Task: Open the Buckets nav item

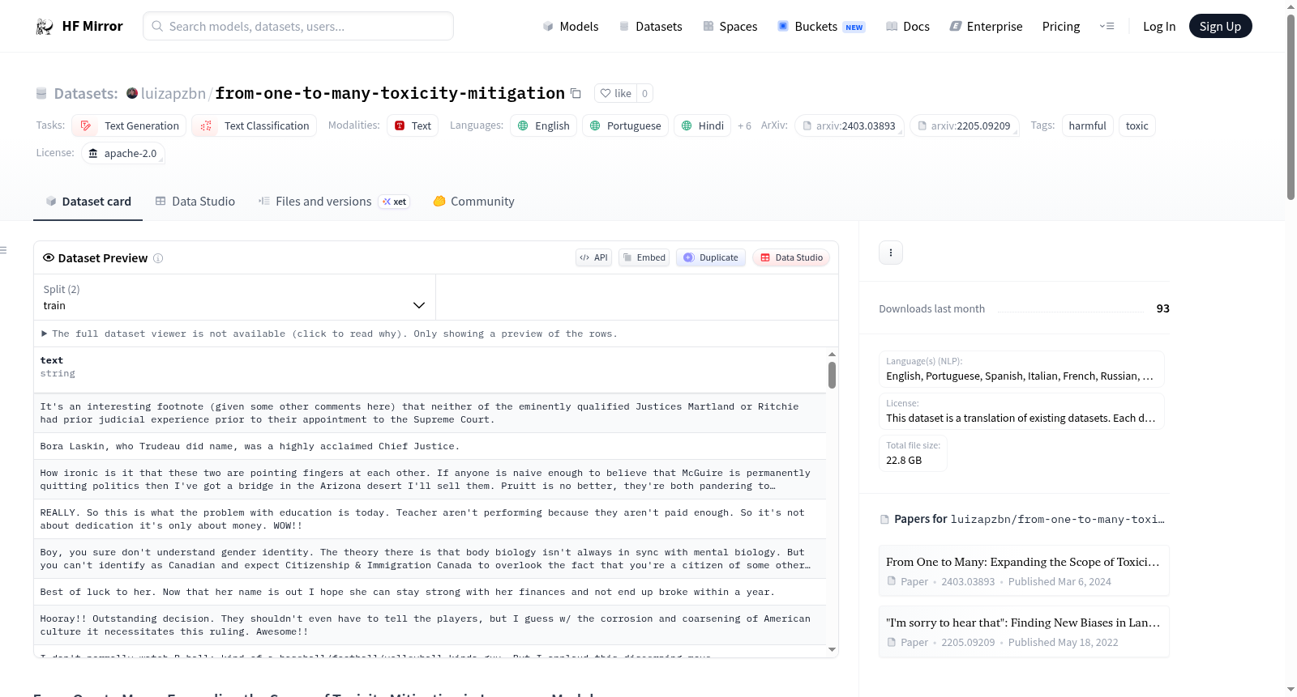Action: coord(821,27)
